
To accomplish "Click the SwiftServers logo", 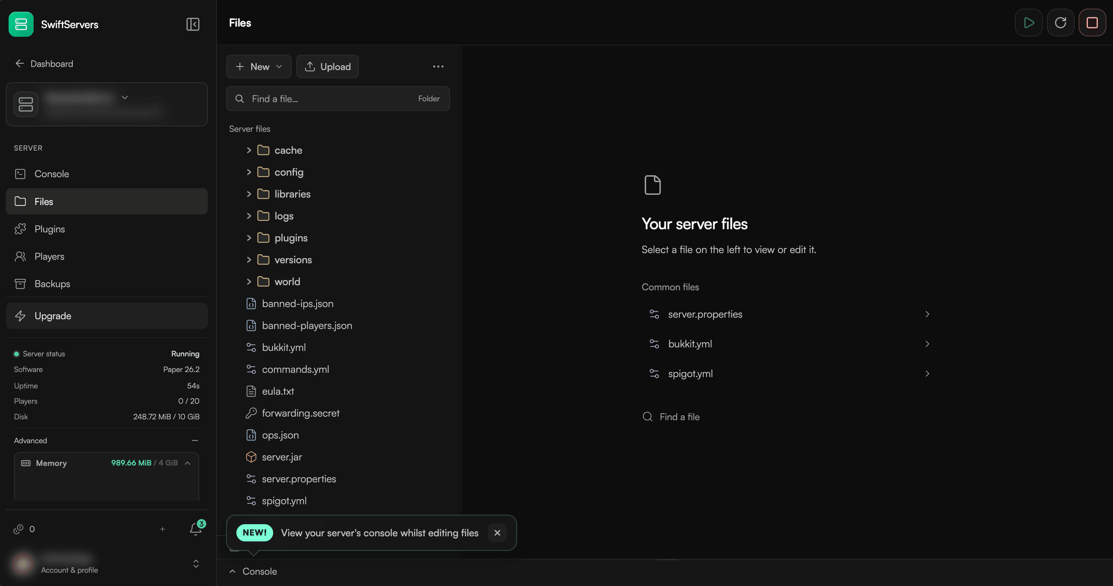I will pos(21,24).
